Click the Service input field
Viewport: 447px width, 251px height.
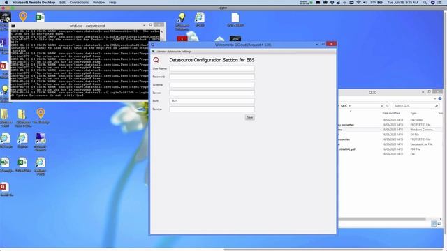click(x=212, y=109)
